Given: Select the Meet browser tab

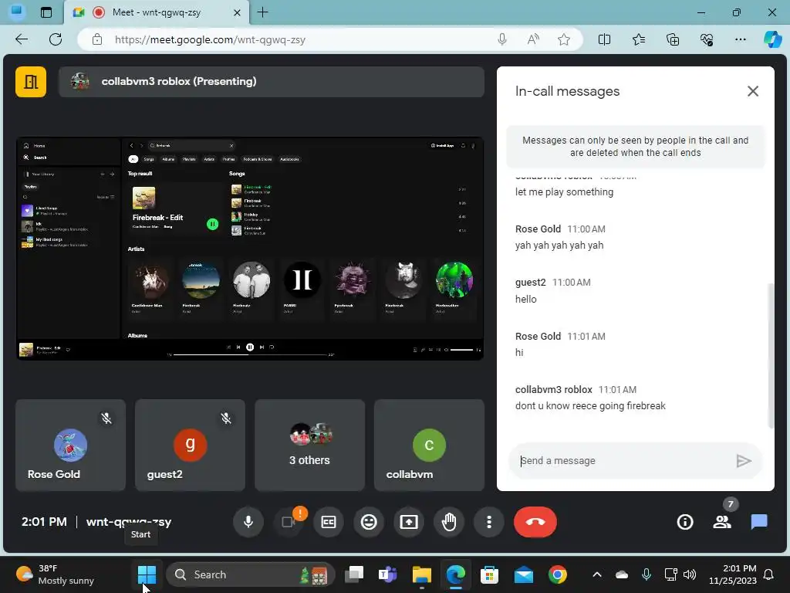Looking at the screenshot, I should (156, 12).
